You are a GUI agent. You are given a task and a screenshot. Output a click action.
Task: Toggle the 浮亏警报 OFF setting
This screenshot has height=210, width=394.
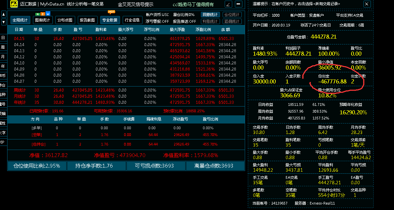pos(157,21)
